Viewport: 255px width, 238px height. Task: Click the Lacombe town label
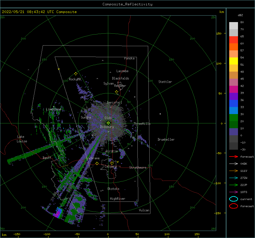[122, 71]
